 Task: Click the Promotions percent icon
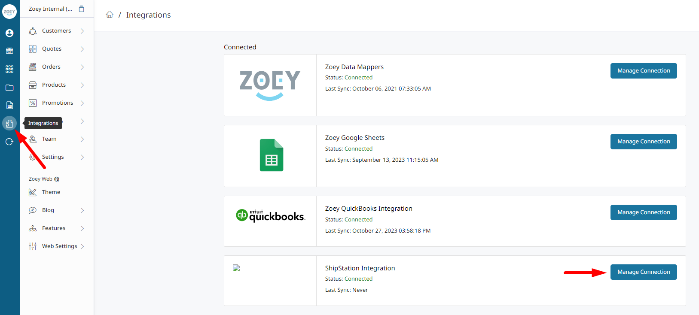click(33, 103)
